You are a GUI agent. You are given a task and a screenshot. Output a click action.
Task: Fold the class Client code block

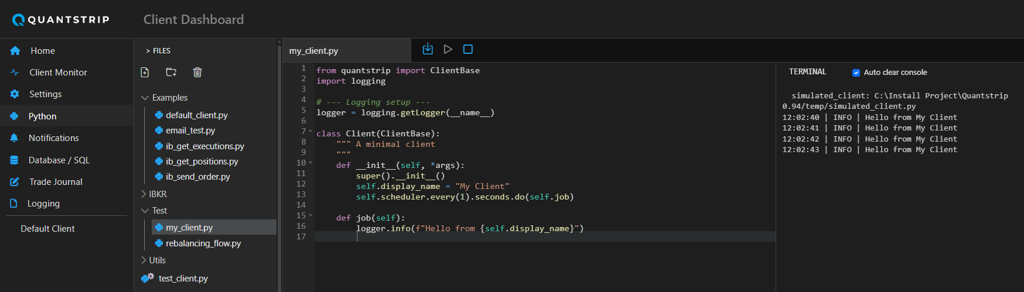[x=310, y=131]
